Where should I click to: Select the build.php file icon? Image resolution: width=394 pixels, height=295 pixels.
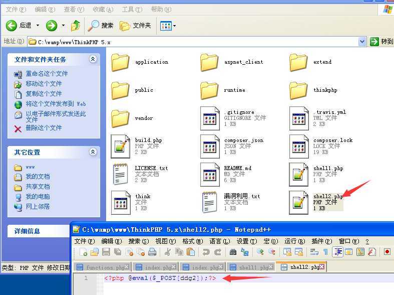121,146
